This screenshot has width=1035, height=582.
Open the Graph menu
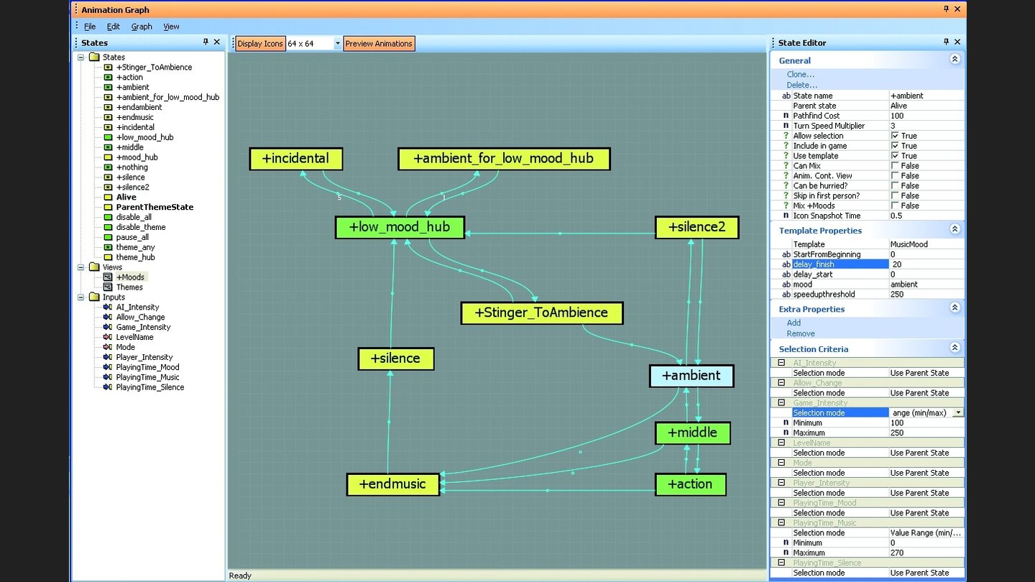tap(142, 27)
